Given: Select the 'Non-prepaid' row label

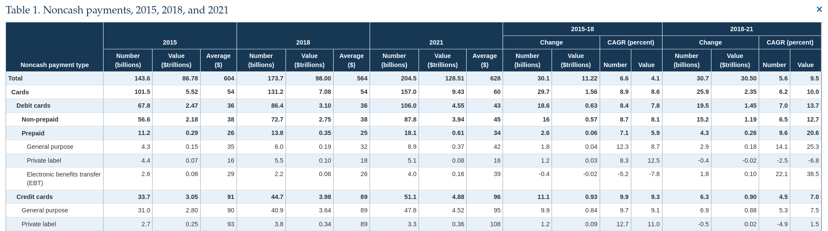Looking at the screenshot, I should coord(40,119).
